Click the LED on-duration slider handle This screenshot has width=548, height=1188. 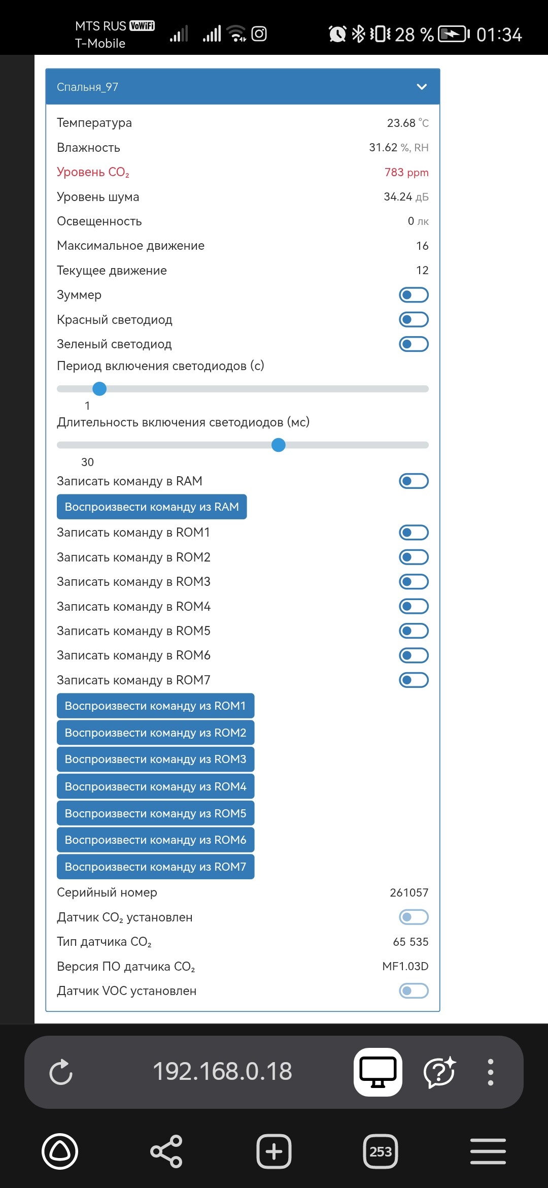pyautogui.click(x=279, y=445)
